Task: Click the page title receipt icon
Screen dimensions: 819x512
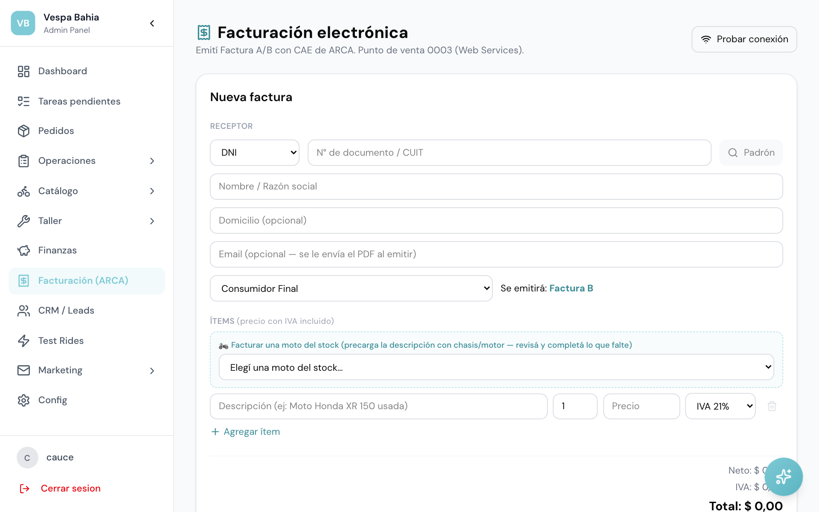Action: click(x=204, y=32)
